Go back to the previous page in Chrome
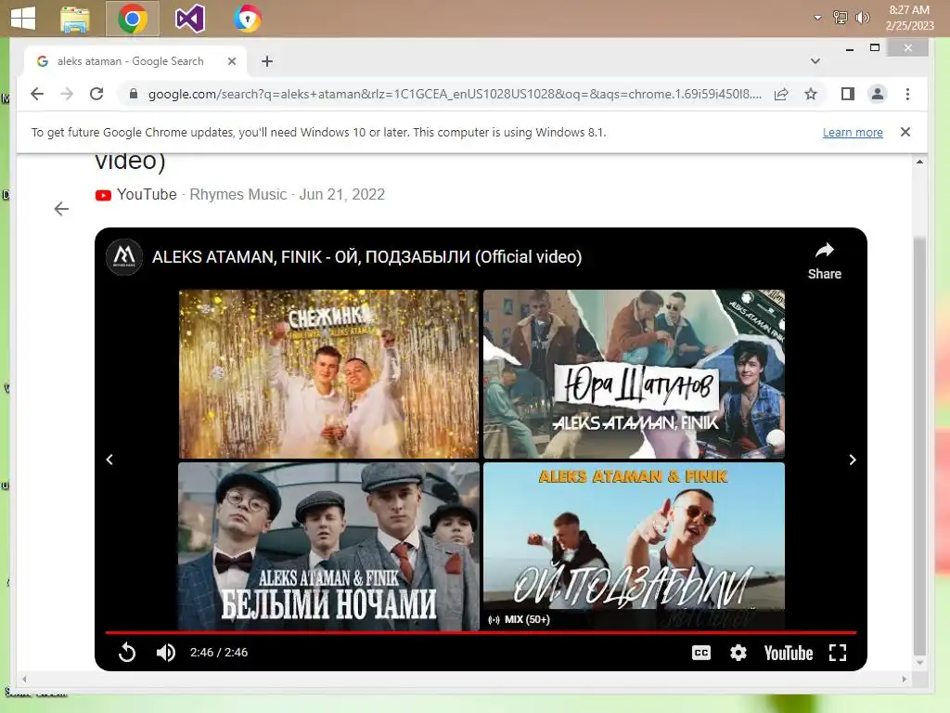Screen dimensions: 950x713 click(x=37, y=94)
